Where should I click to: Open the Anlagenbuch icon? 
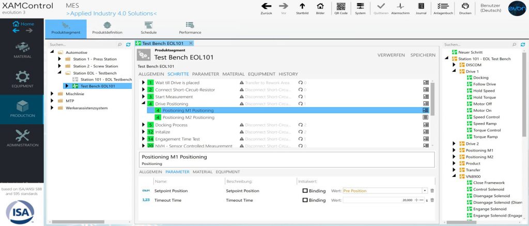click(443, 7)
